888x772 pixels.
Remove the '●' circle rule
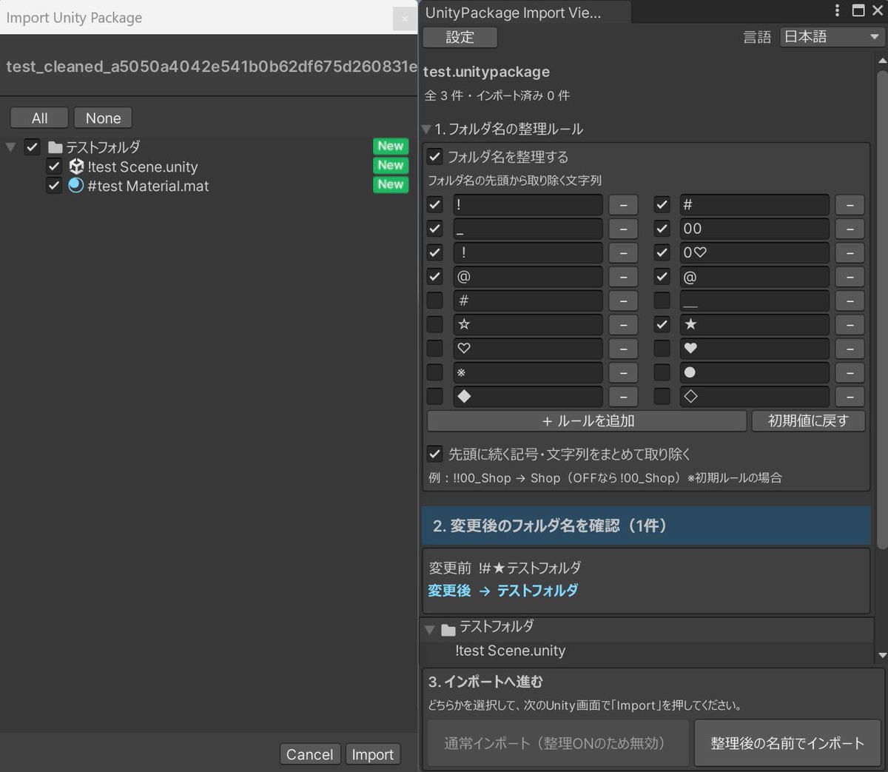[x=850, y=372]
